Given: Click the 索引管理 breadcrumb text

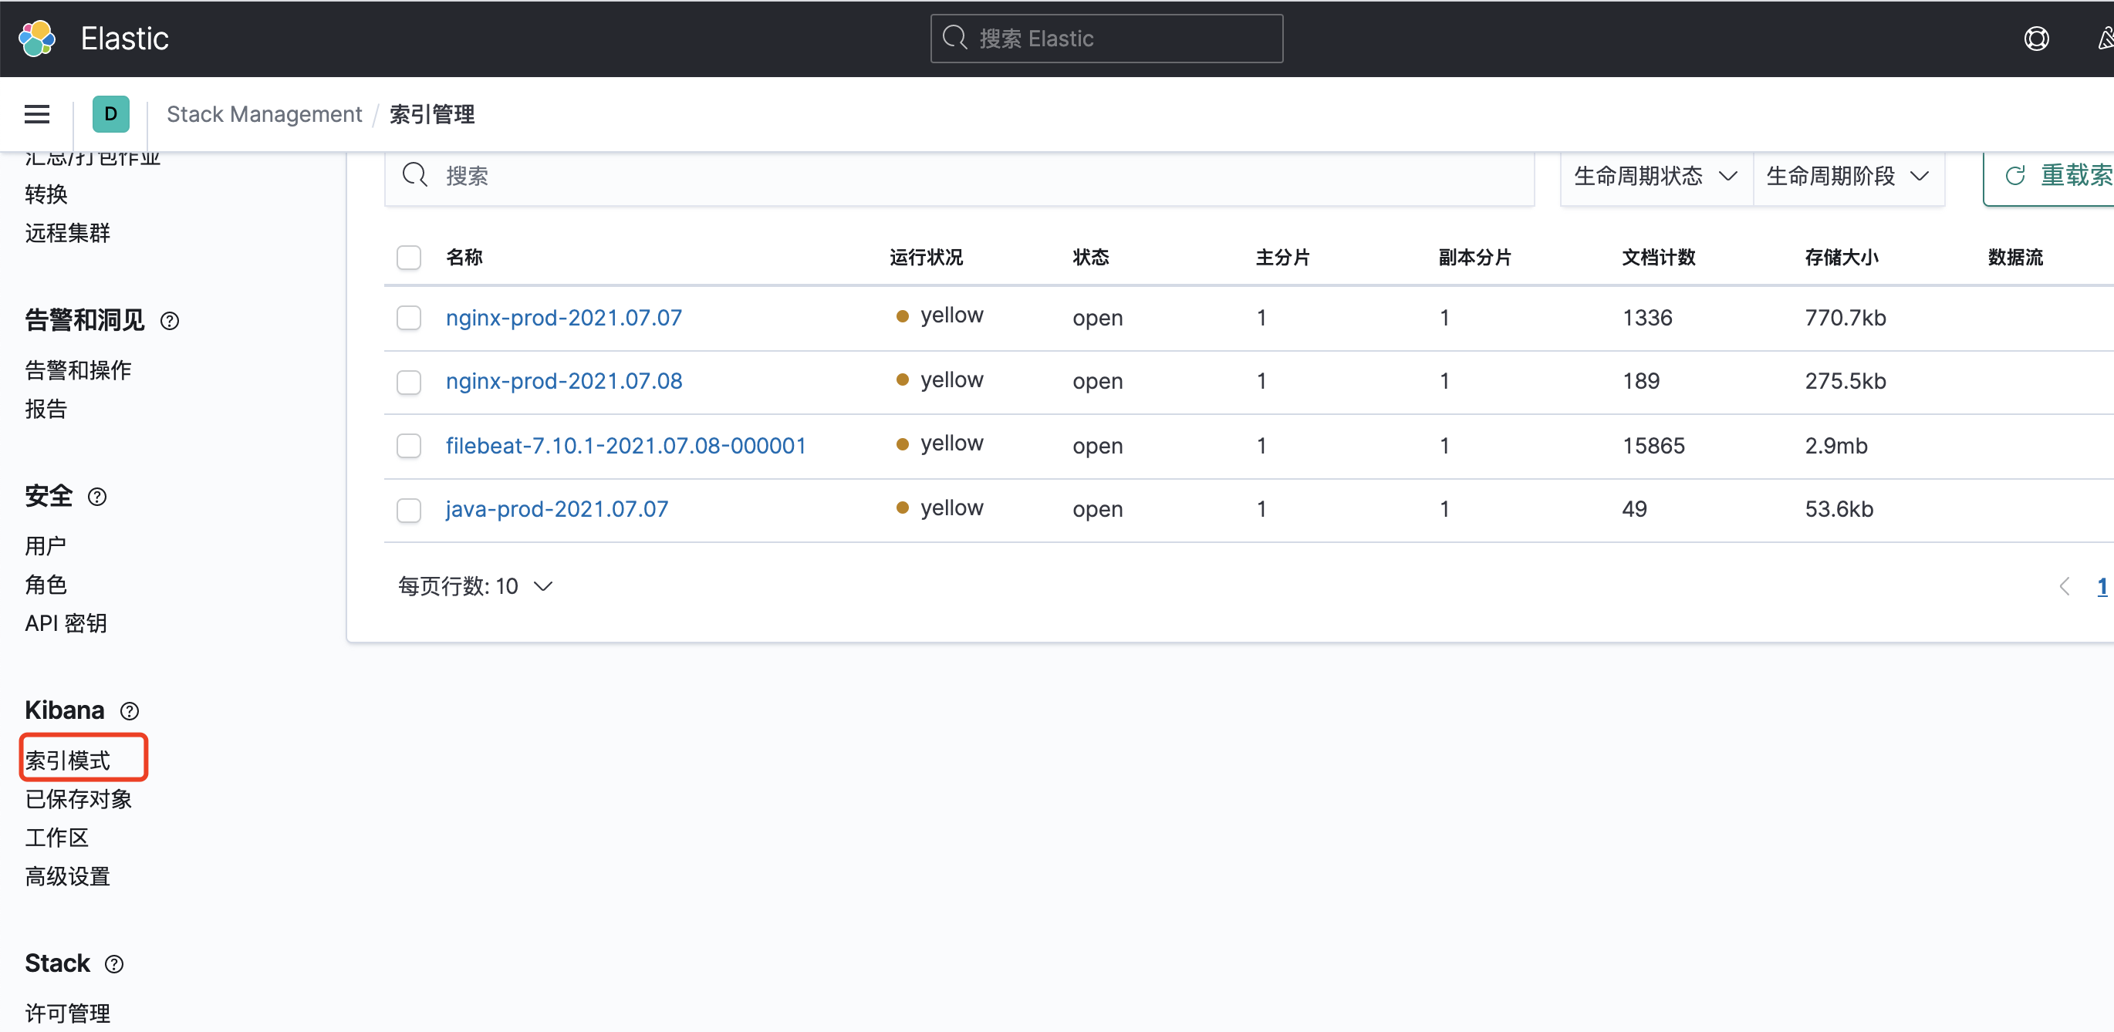Looking at the screenshot, I should coord(431,114).
